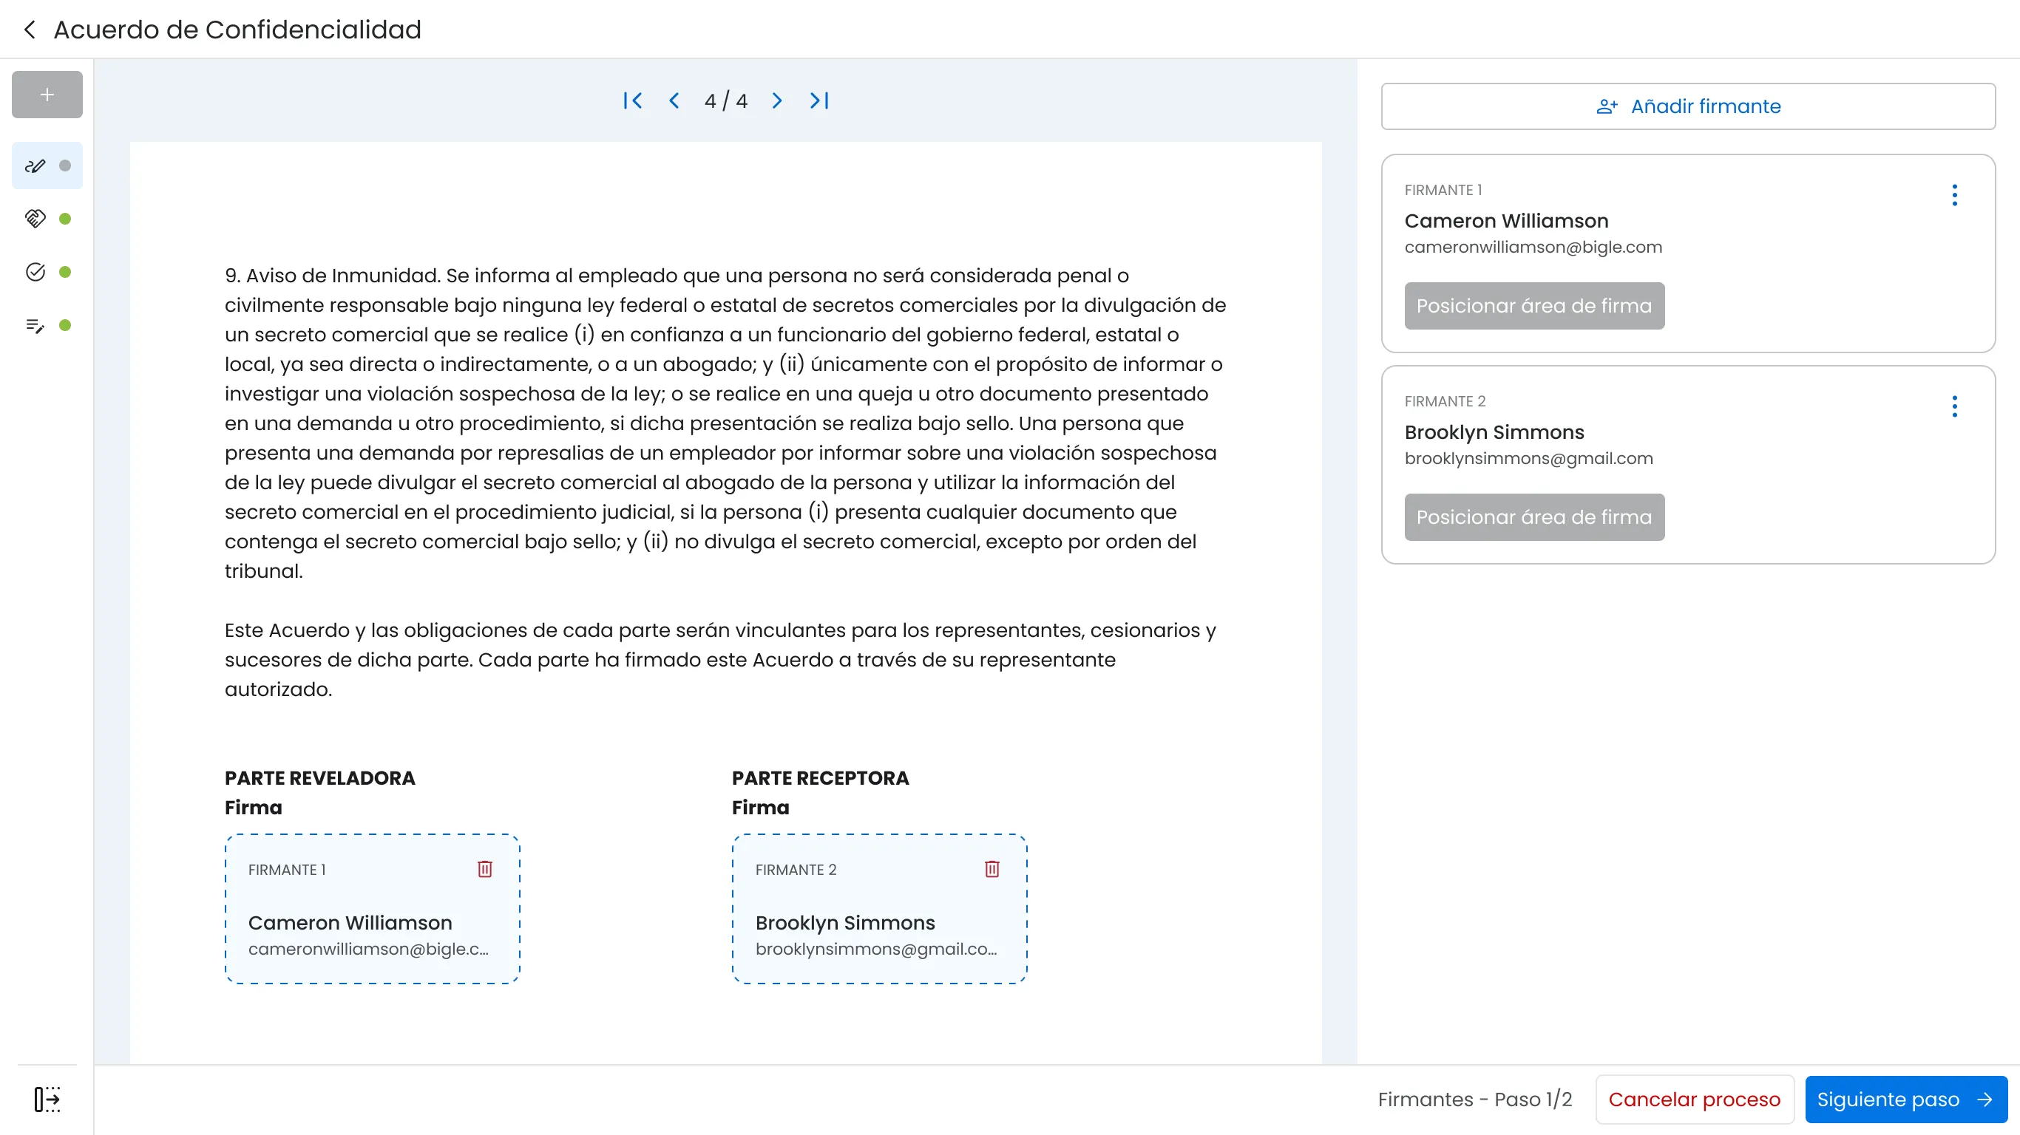Click the plus button in left sidebar
The width and height of the screenshot is (2020, 1135).
47,95
